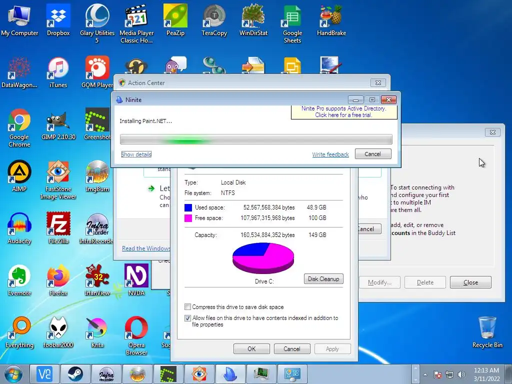Launch foobar2000 from the desktop
Image resolution: width=512 pixels, height=384 pixels.
pyautogui.click(x=58, y=332)
